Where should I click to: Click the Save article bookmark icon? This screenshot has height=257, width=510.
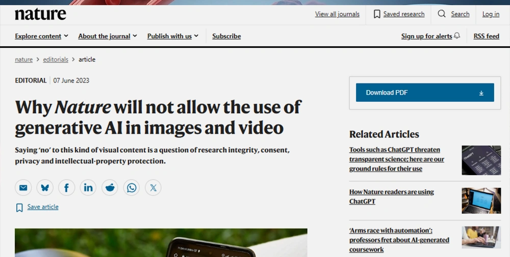(19, 208)
